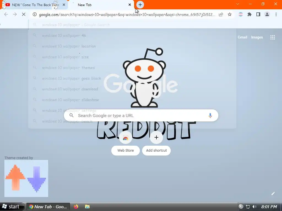The width and height of the screenshot is (282, 211).
Task: Open the Google apps grid
Action: tap(272, 37)
